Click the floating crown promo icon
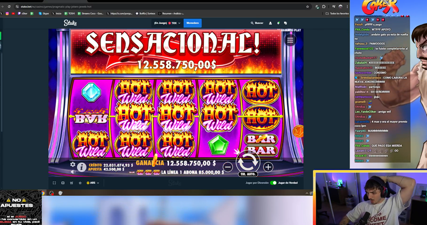The image size is (427, 225). (298, 132)
